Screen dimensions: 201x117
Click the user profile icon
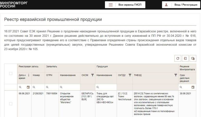point(166,5)
